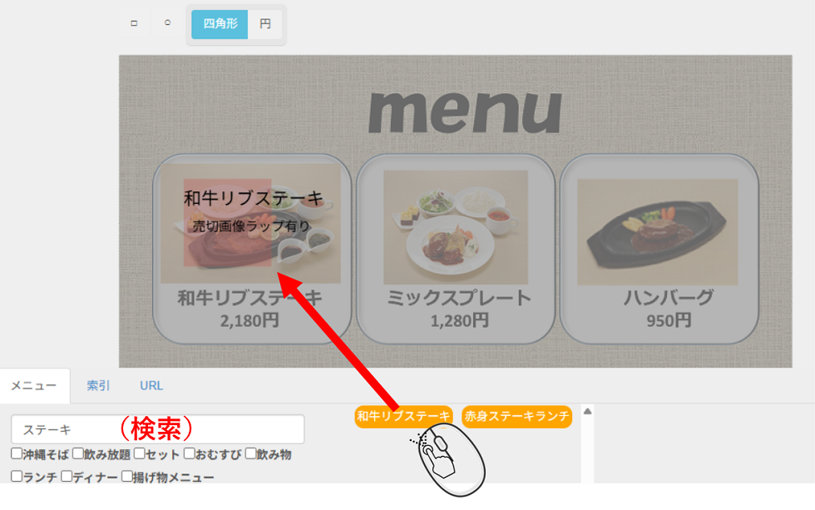
Task: Tick the おむすび checkbox
Action: (190, 454)
